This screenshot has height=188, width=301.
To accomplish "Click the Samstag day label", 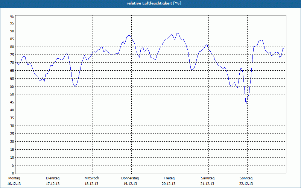I will [208, 178].
